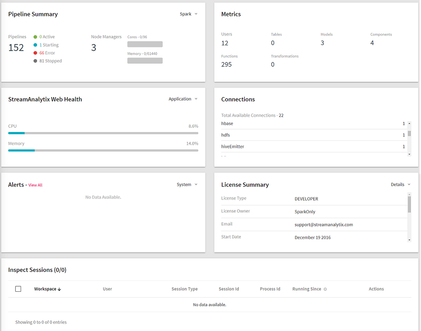The height and width of the screenshot is (331, 421).
Task: Click the info icon beside Running Since
Action: pos(325,289)
